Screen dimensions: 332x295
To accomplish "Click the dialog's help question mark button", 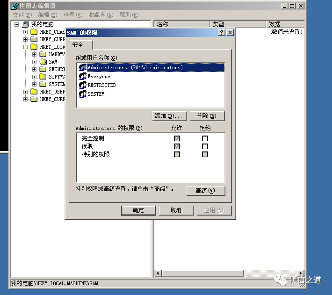I will 222,33.
